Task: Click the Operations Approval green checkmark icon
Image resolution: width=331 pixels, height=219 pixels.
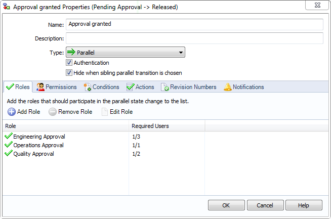Action: pyautogui.click(x=8, y=145)
